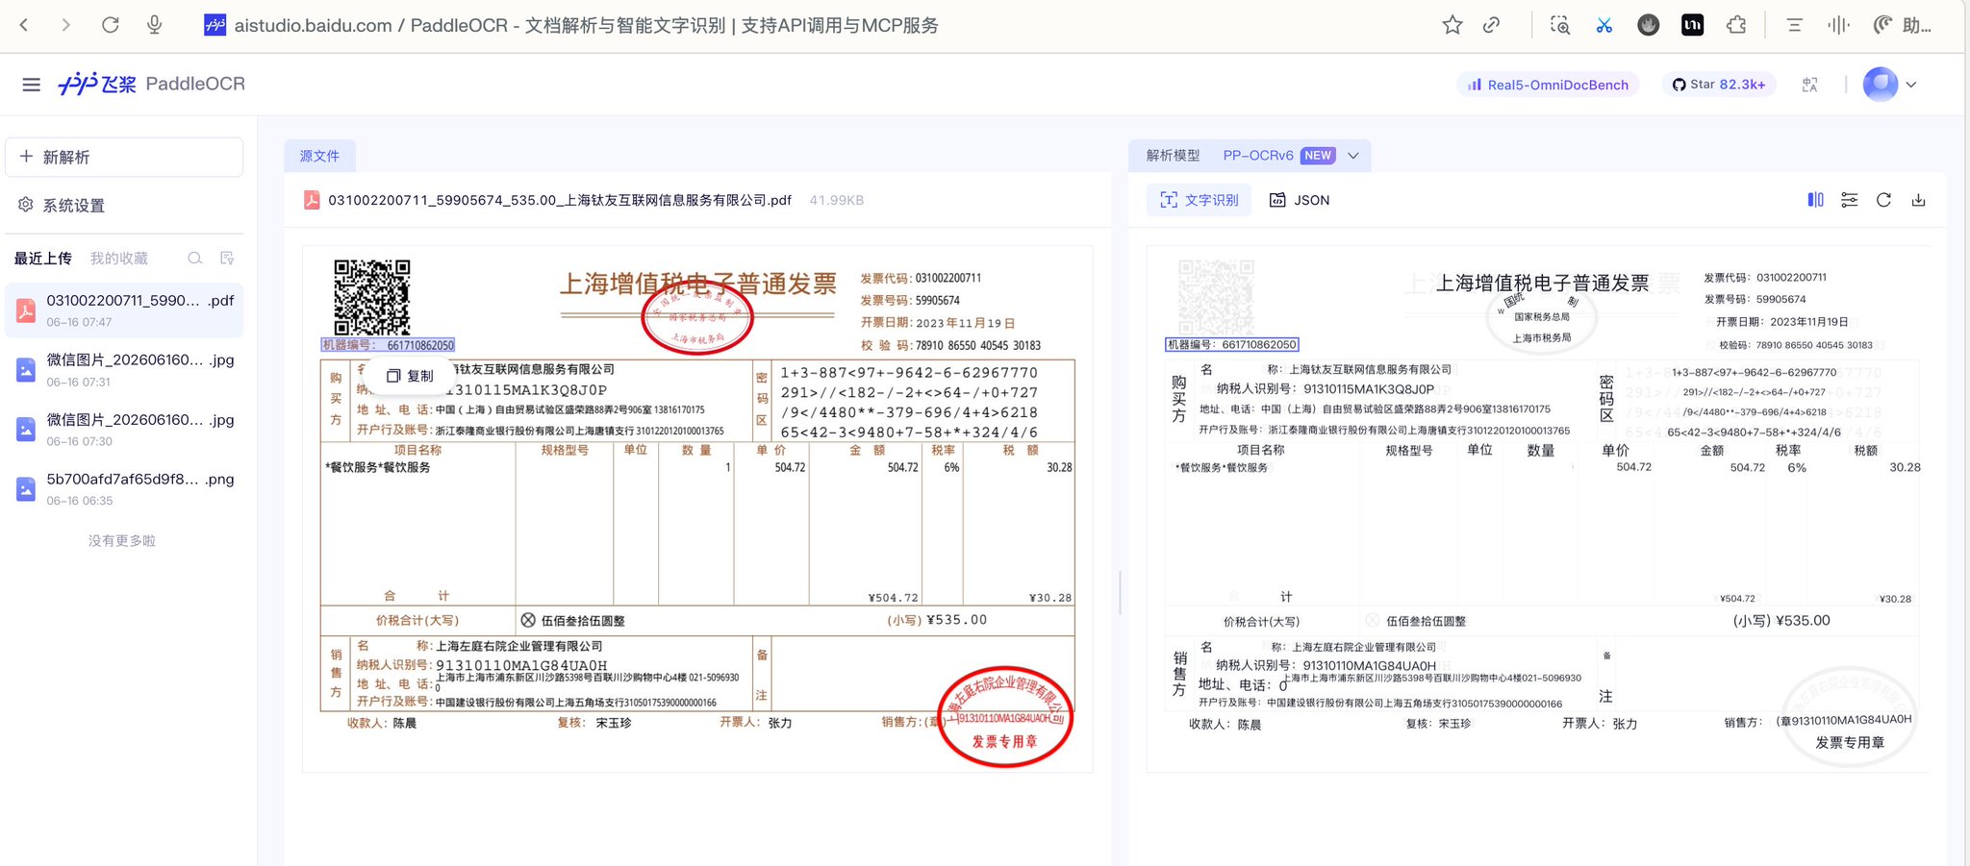
Task: Click the PaddleOCR logo
Action: click(151, 84)
